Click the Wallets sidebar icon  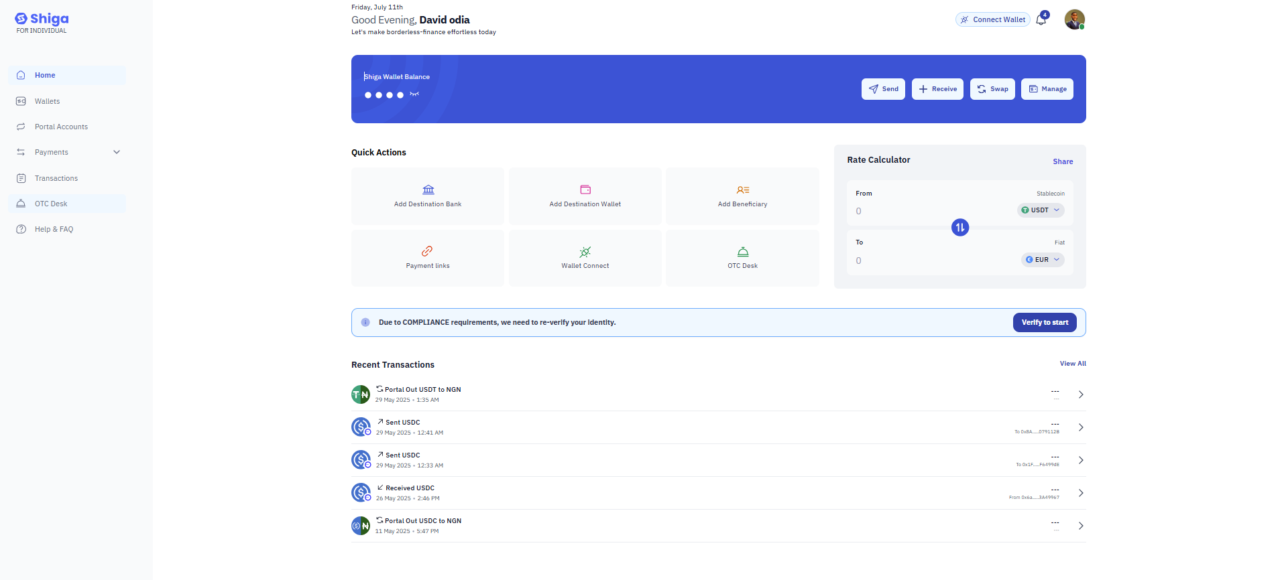point(21,101)
